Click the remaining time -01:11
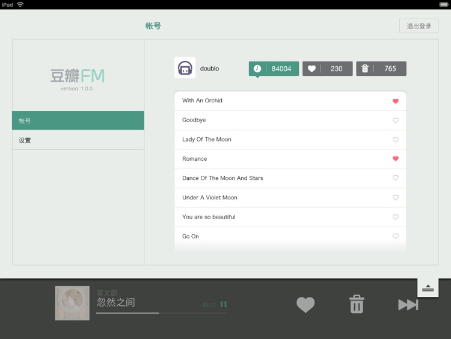 pos(207,305)
